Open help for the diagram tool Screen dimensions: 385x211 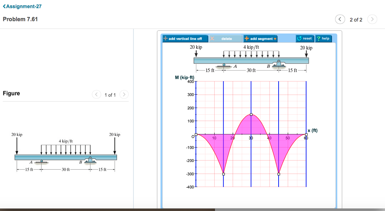(x=323, y=38)
